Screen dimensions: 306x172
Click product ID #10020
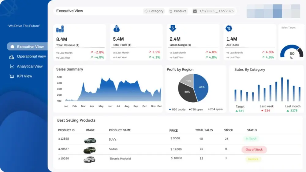63,159
